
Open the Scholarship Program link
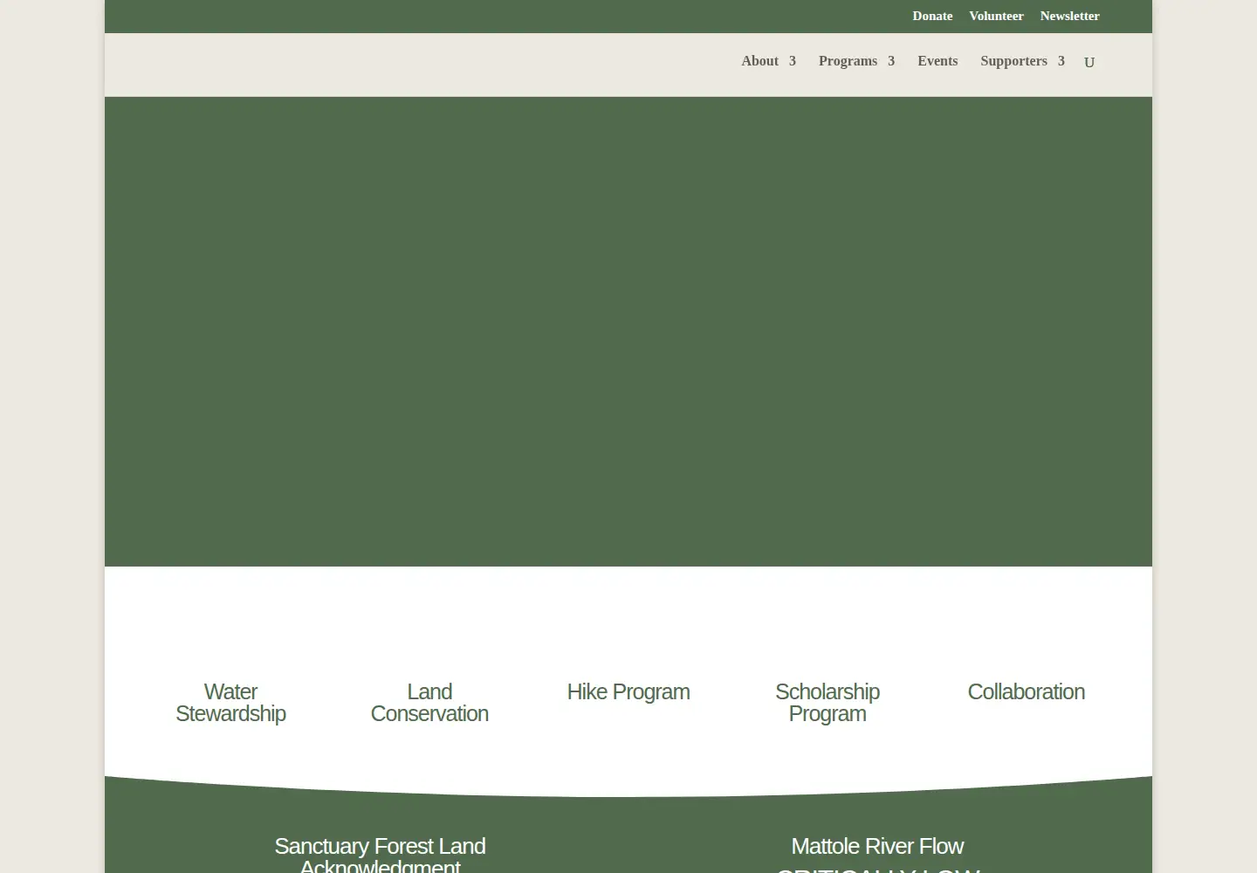pyautogui.click(x=828, y=703)
